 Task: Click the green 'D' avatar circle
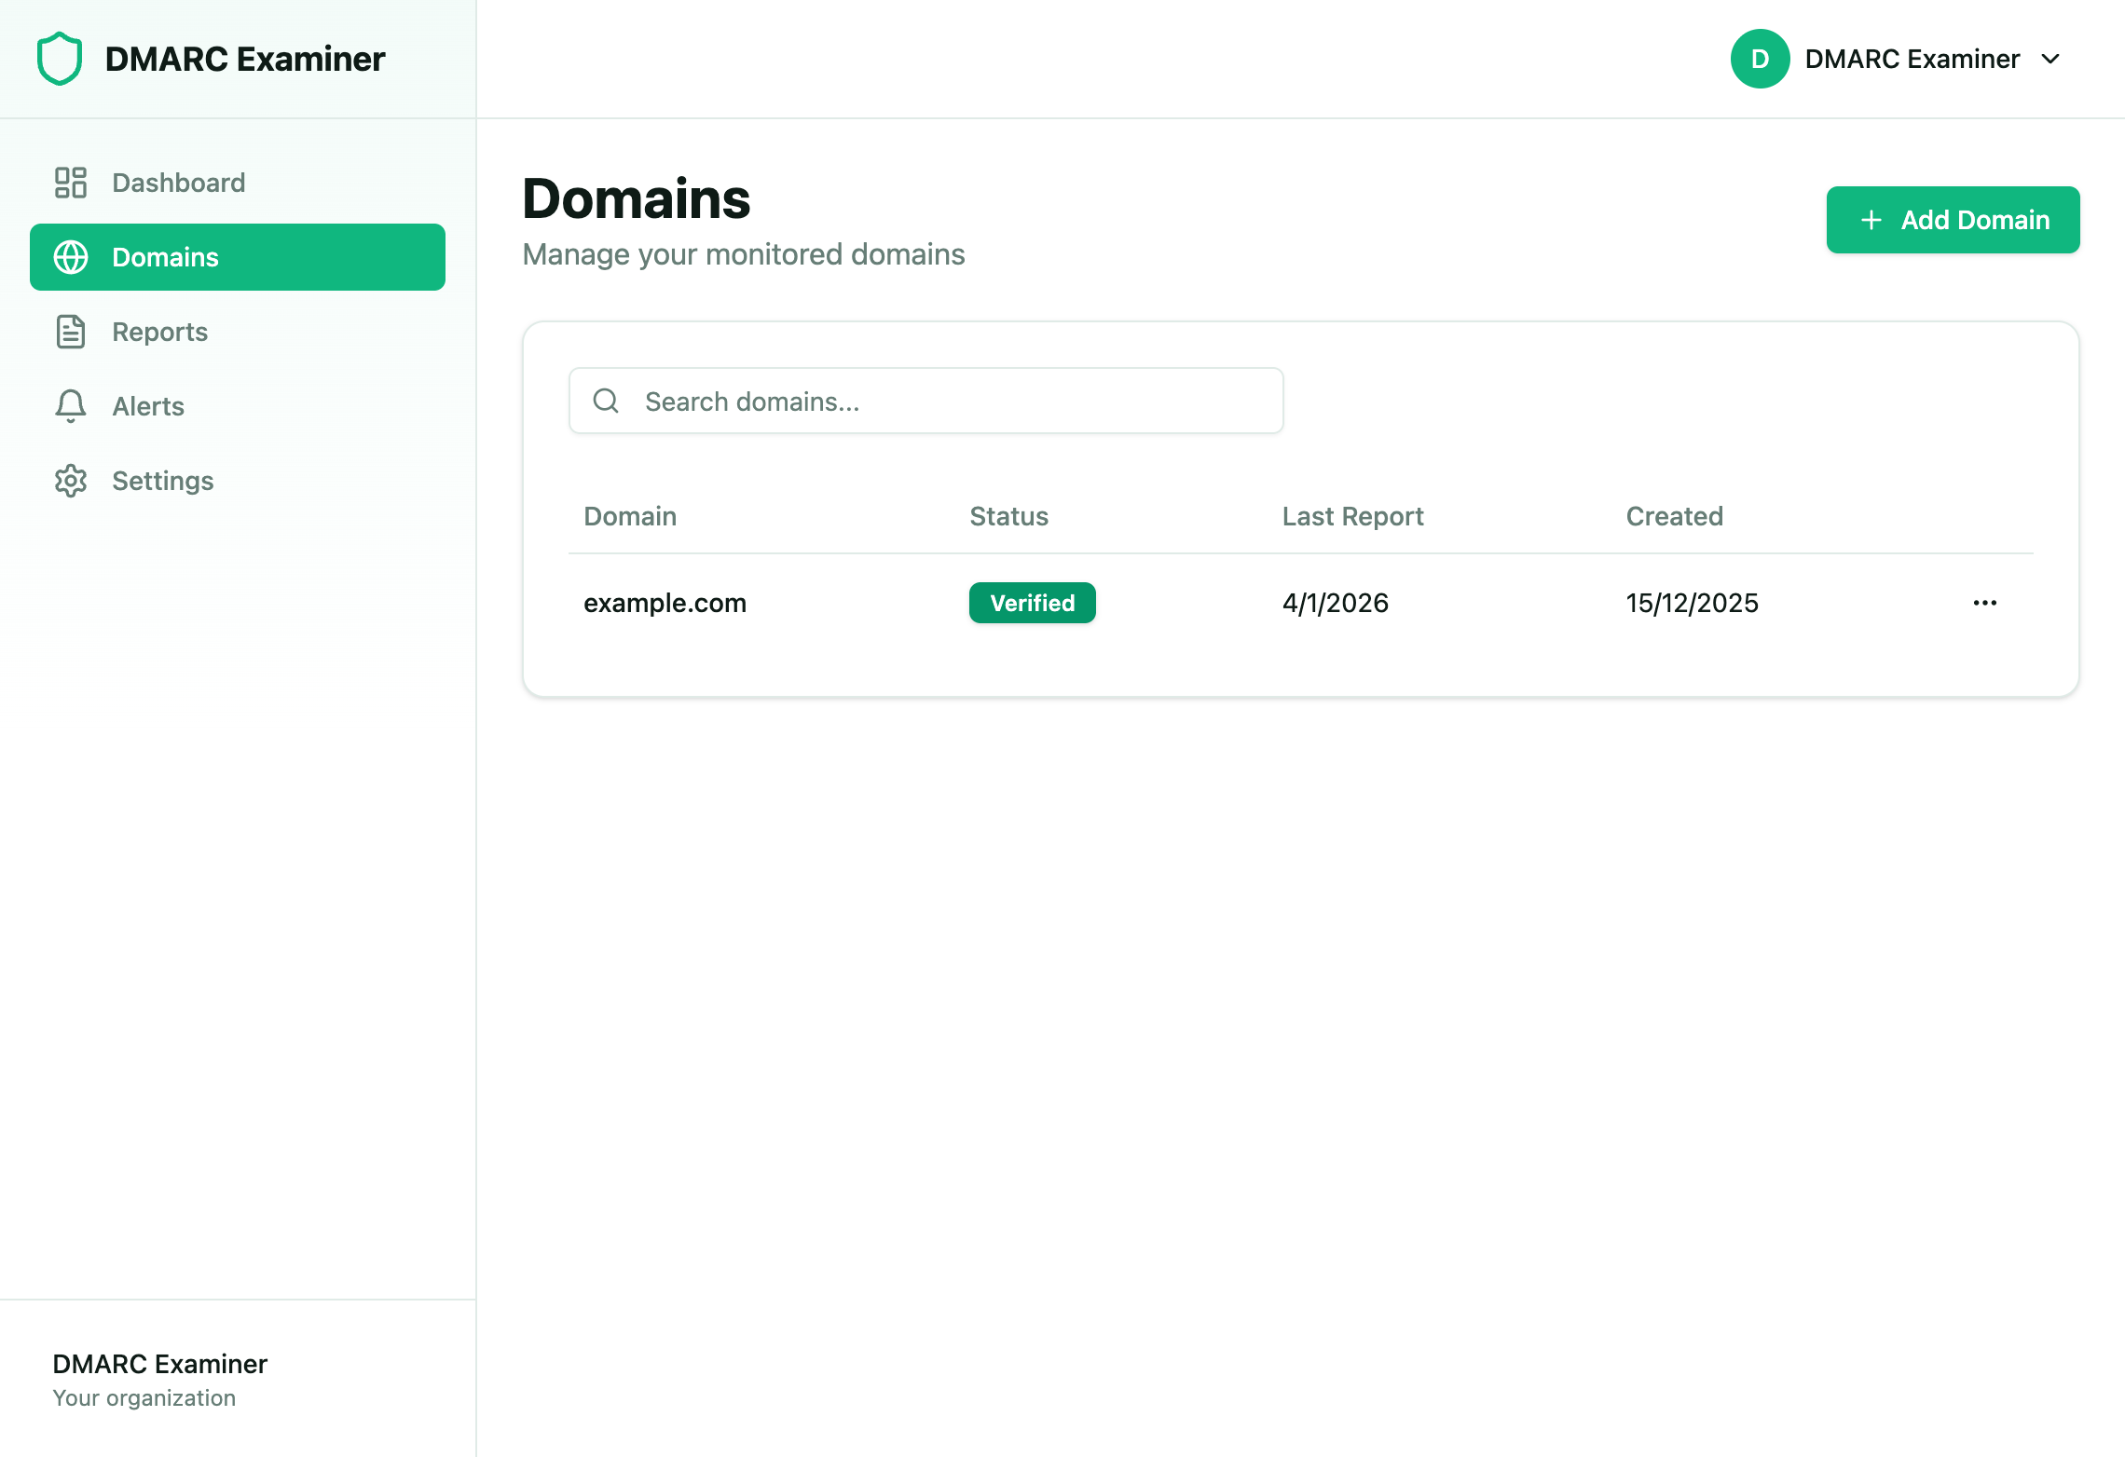coord(1760,58)
